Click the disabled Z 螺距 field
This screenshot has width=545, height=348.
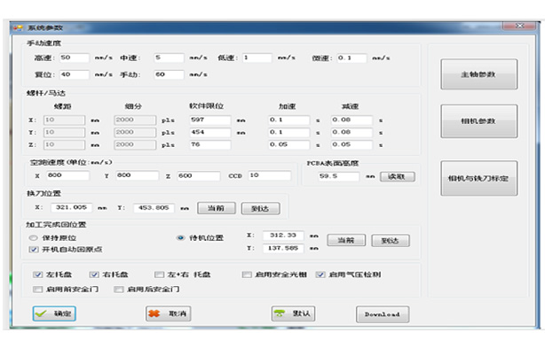point(64,145)
